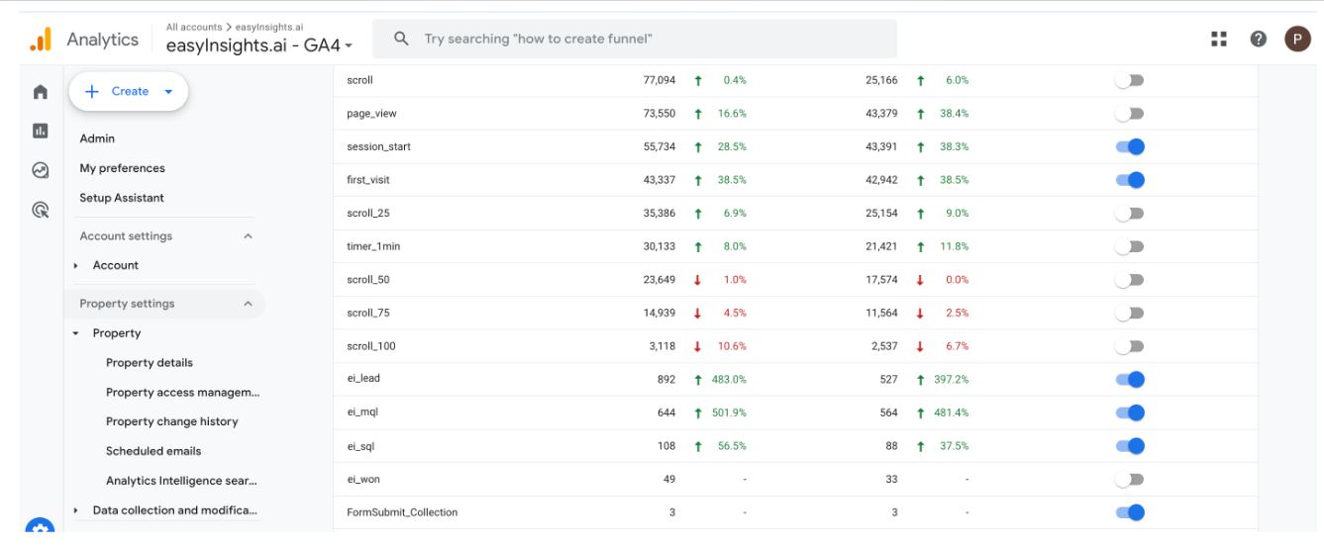Collapse the Account settings section

point(248,236)
